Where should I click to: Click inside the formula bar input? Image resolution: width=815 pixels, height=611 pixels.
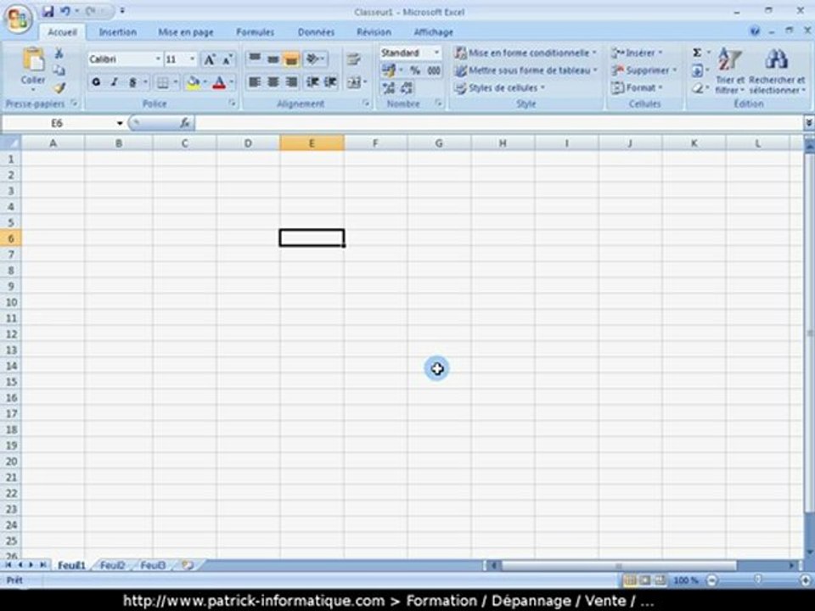coord(499,123)
